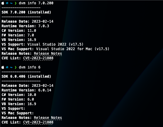The height and width of the screenshot is (127, 163).
Task: Click the tilde path in the first prompt
Action: pos(11,3)
